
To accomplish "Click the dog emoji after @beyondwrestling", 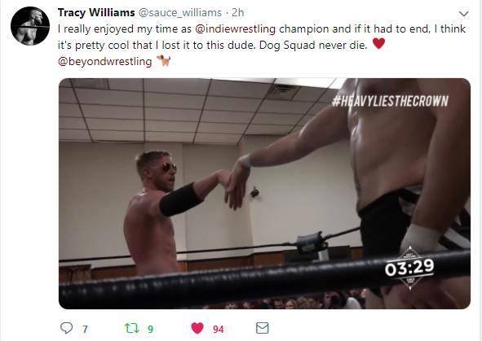I will click(x=164, y=61).
